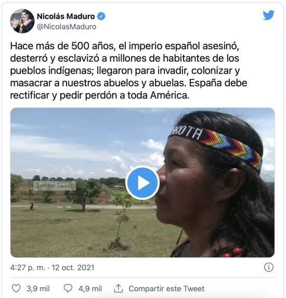Open the tweet info icon
The image size is (286, 298).
coord(269,267)
